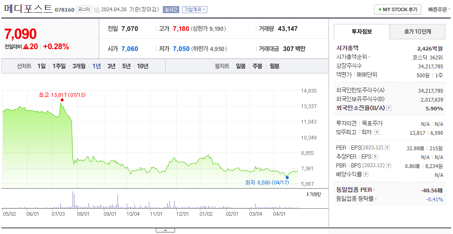453x234 pixels.
Task: Show the 주봉 candle chart
Action: pos(257,66)
